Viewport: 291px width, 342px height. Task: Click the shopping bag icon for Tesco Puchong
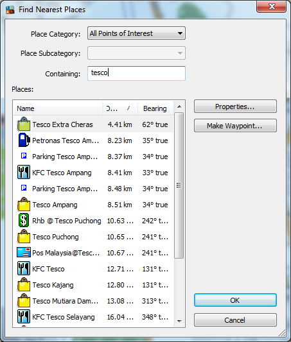tap(24, 236)
